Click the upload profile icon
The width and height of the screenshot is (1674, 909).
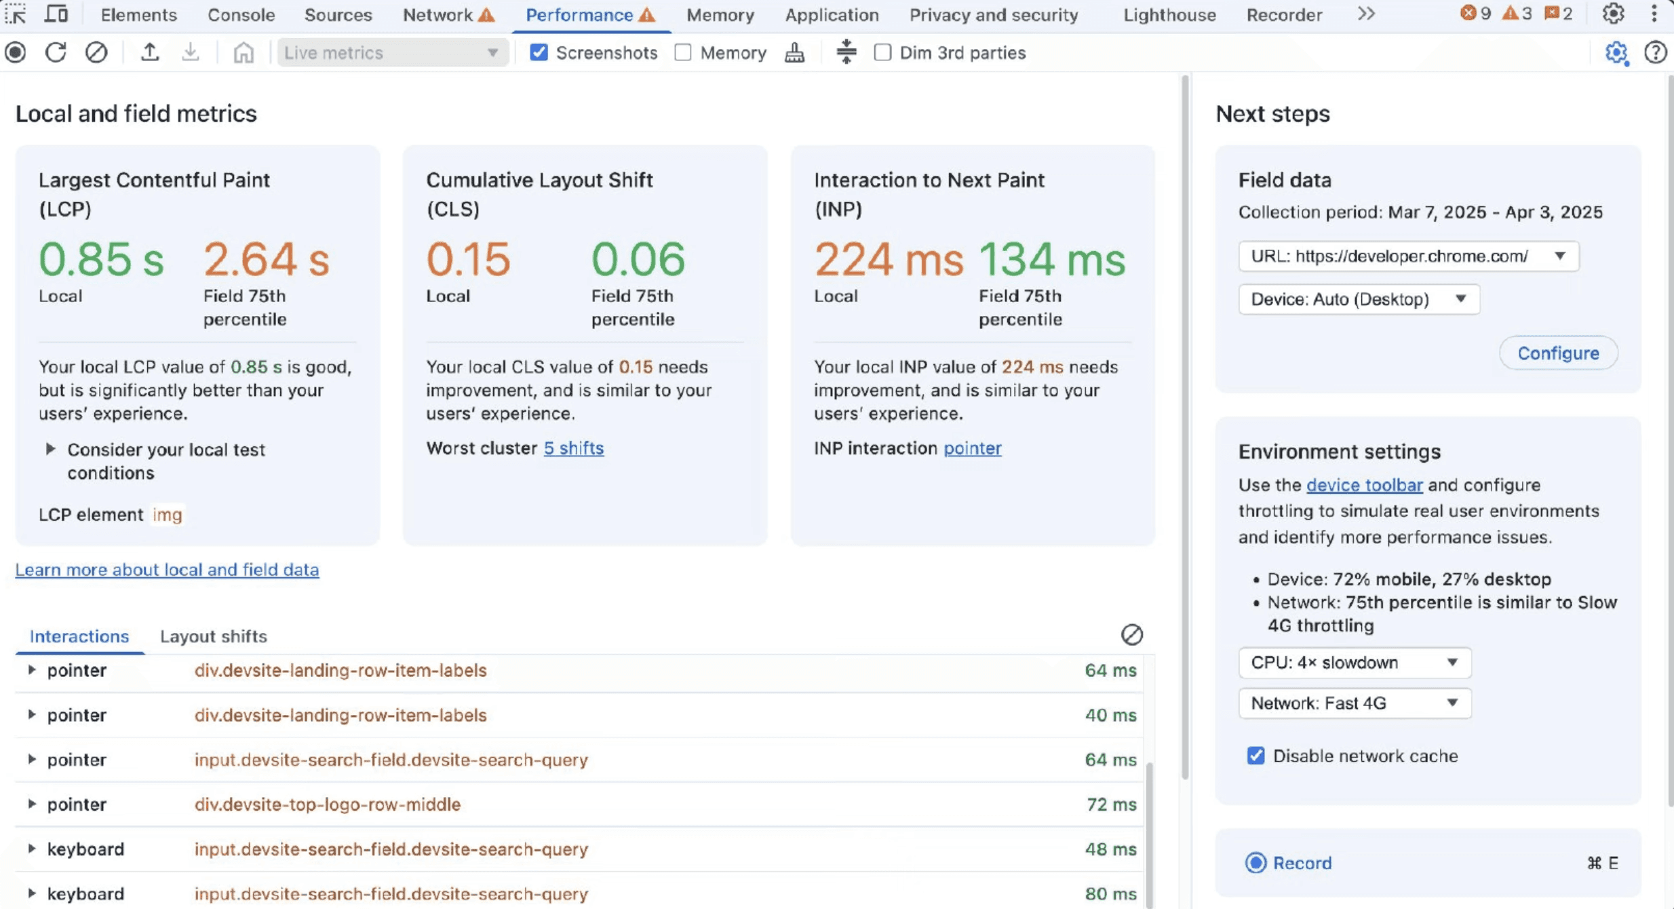coord(149,52)
